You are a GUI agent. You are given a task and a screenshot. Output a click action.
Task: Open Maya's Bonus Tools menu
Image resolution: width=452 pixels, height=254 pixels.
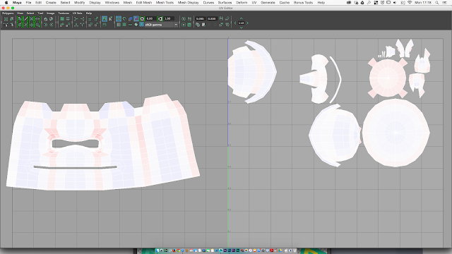[x=303, y=3]
